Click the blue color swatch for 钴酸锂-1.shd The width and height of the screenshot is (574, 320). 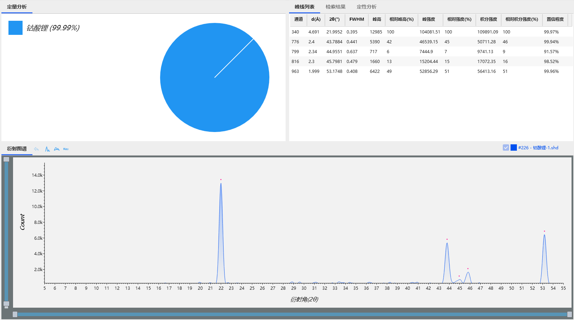pos(514,148)
